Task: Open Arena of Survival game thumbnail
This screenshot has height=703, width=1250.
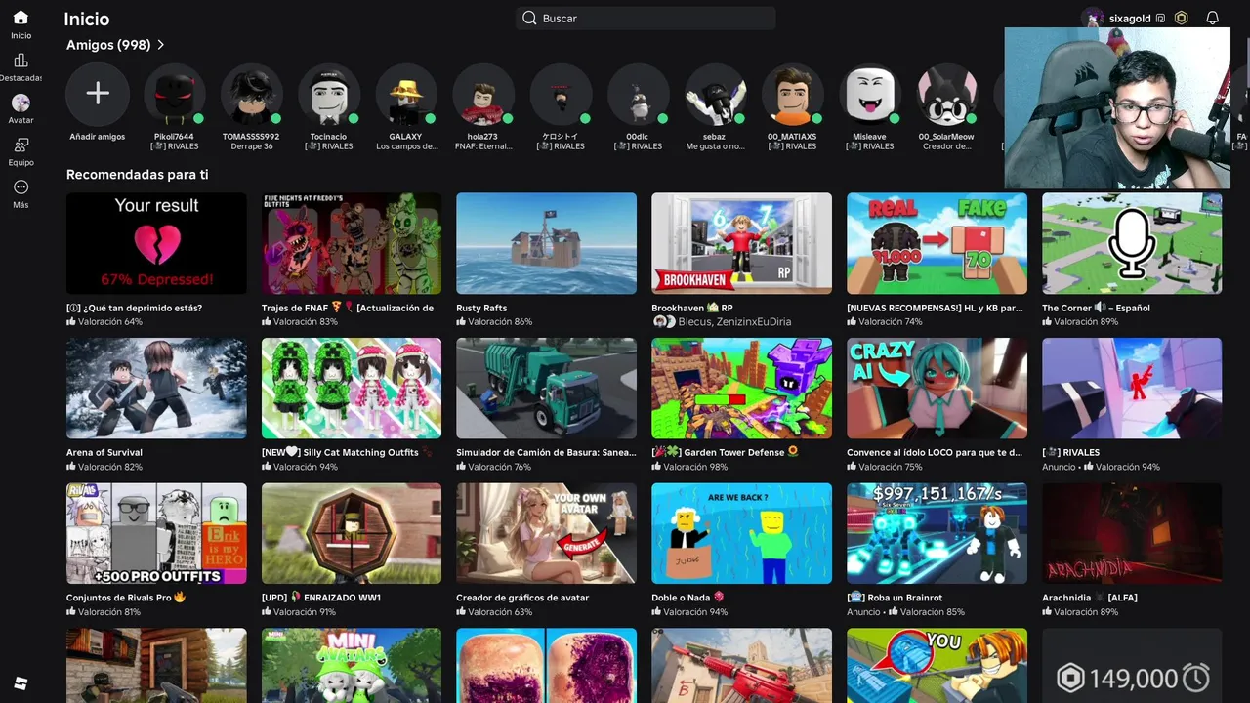Action: coord(156,389)
